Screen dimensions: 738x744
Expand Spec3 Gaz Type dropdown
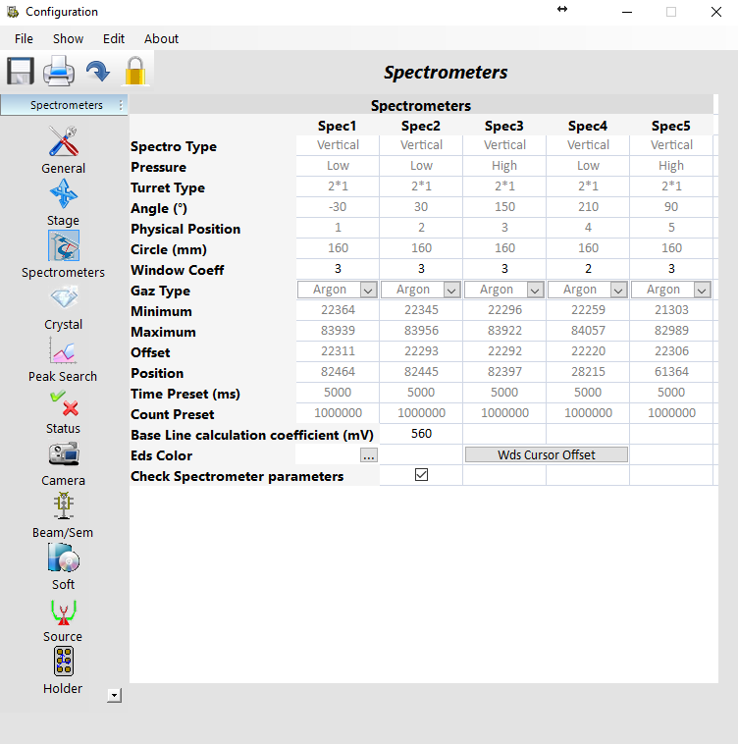click(535, 291)
